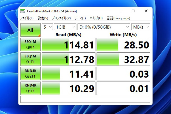Start the SEQ1M Q8T1 test

pyautogui.click(x=31, y=45)
